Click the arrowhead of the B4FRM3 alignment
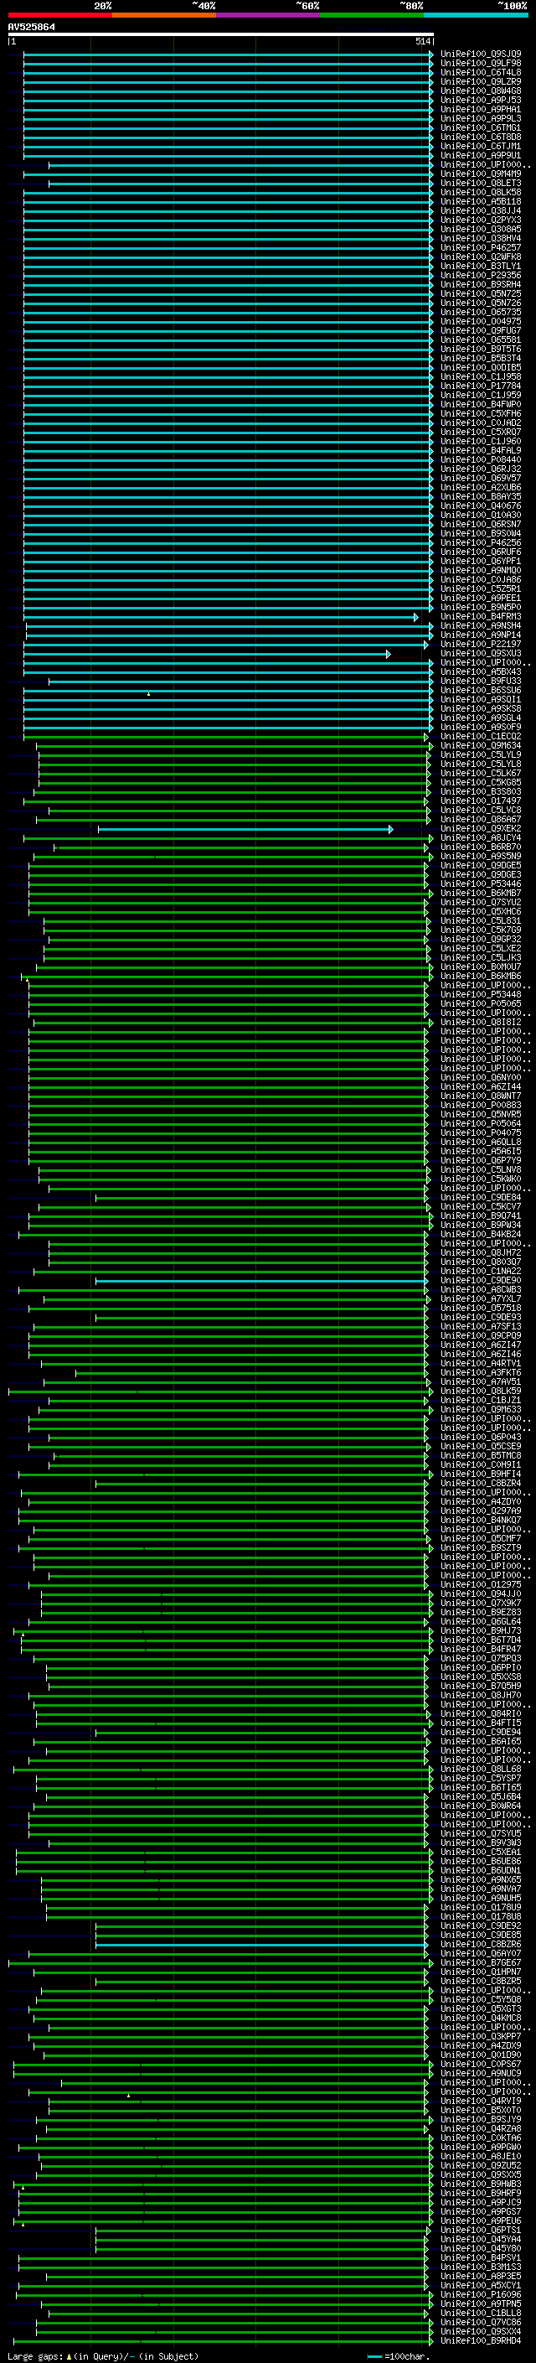The height and width of the screenshot is (2363, 536). tap(416, 617)
